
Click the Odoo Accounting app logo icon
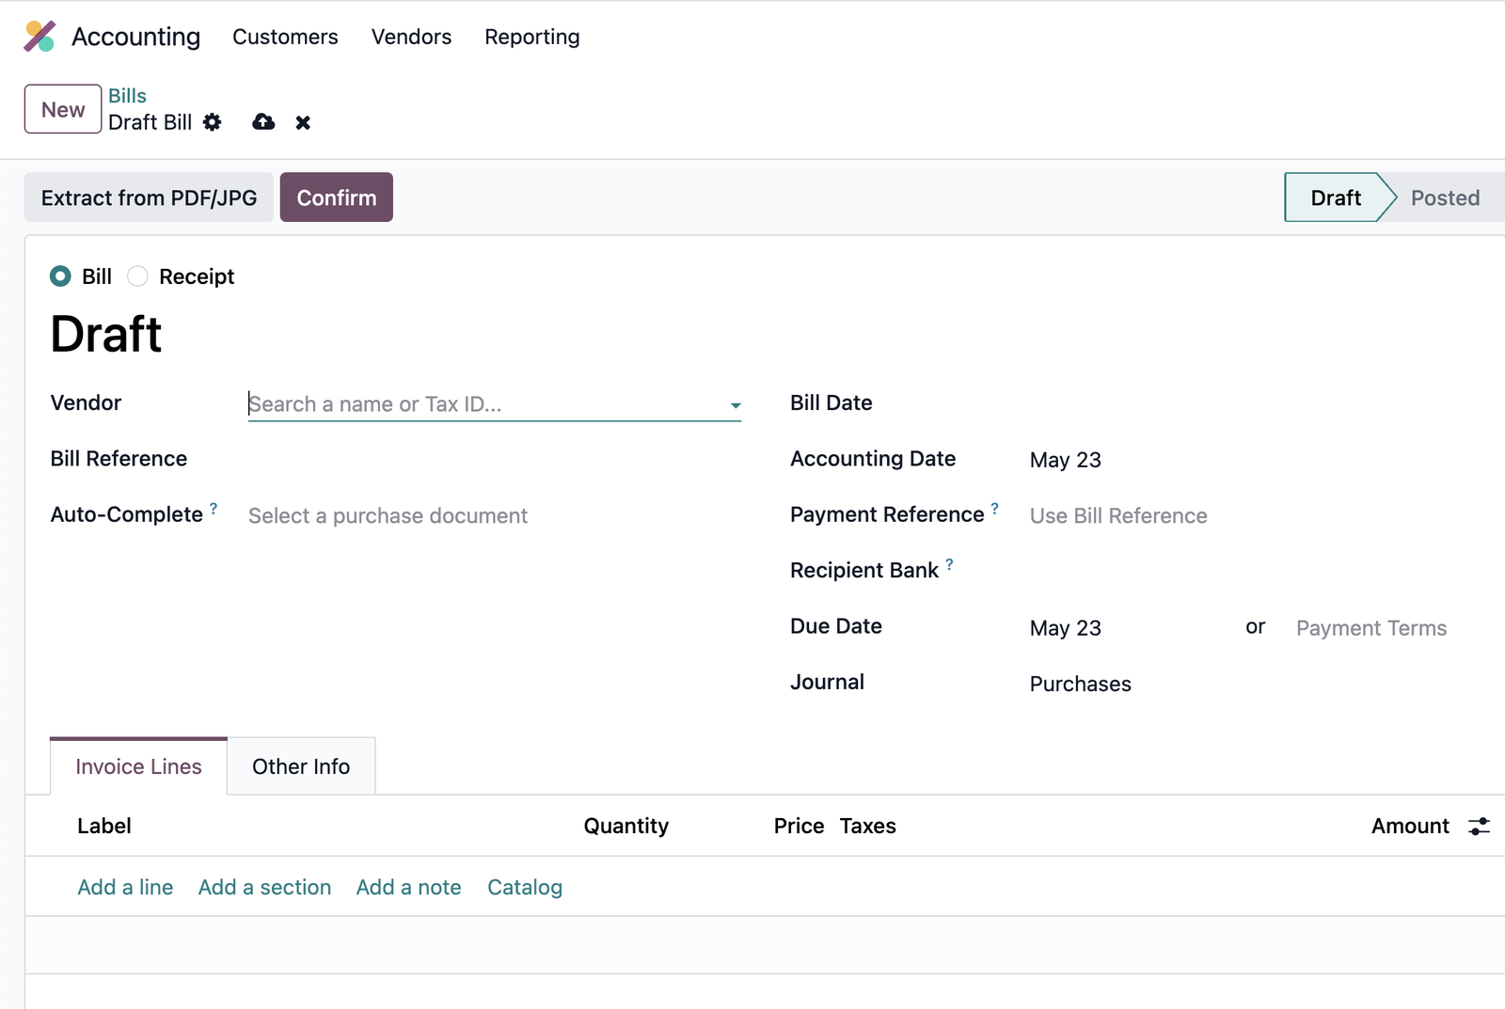coord(40,37)
